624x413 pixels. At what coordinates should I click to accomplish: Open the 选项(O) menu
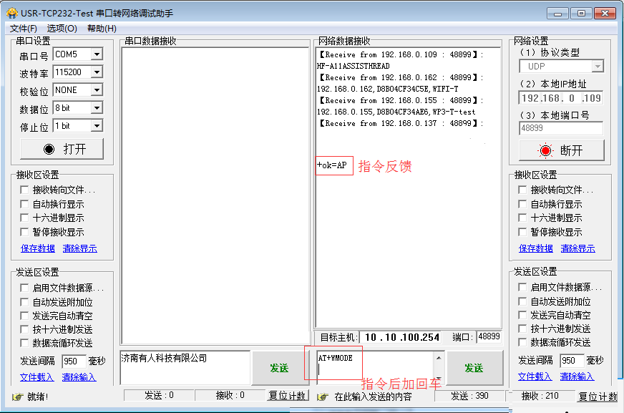coord(62,29)
